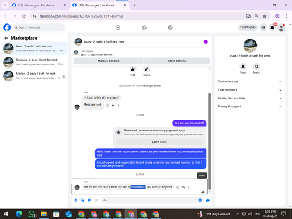Send a voice clip with microphone icon
292x219 pixels.
coord(76,200)
